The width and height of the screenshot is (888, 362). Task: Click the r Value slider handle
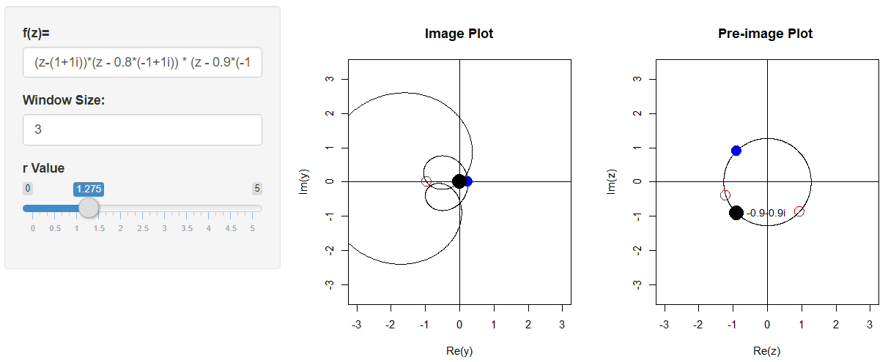pyautogui.click(x=89, y=208)
